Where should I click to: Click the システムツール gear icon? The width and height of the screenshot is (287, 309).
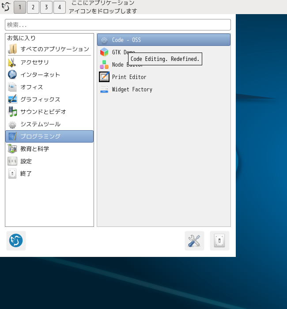pyautogui.click(x=12, y=124)
